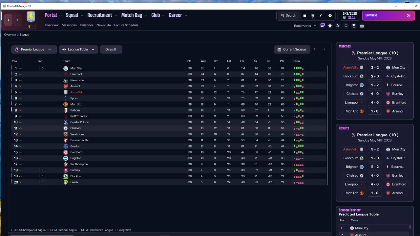This screenshot has height=236, width=420.
Task: Click the Overall filter button
Action: coord(111,49)
